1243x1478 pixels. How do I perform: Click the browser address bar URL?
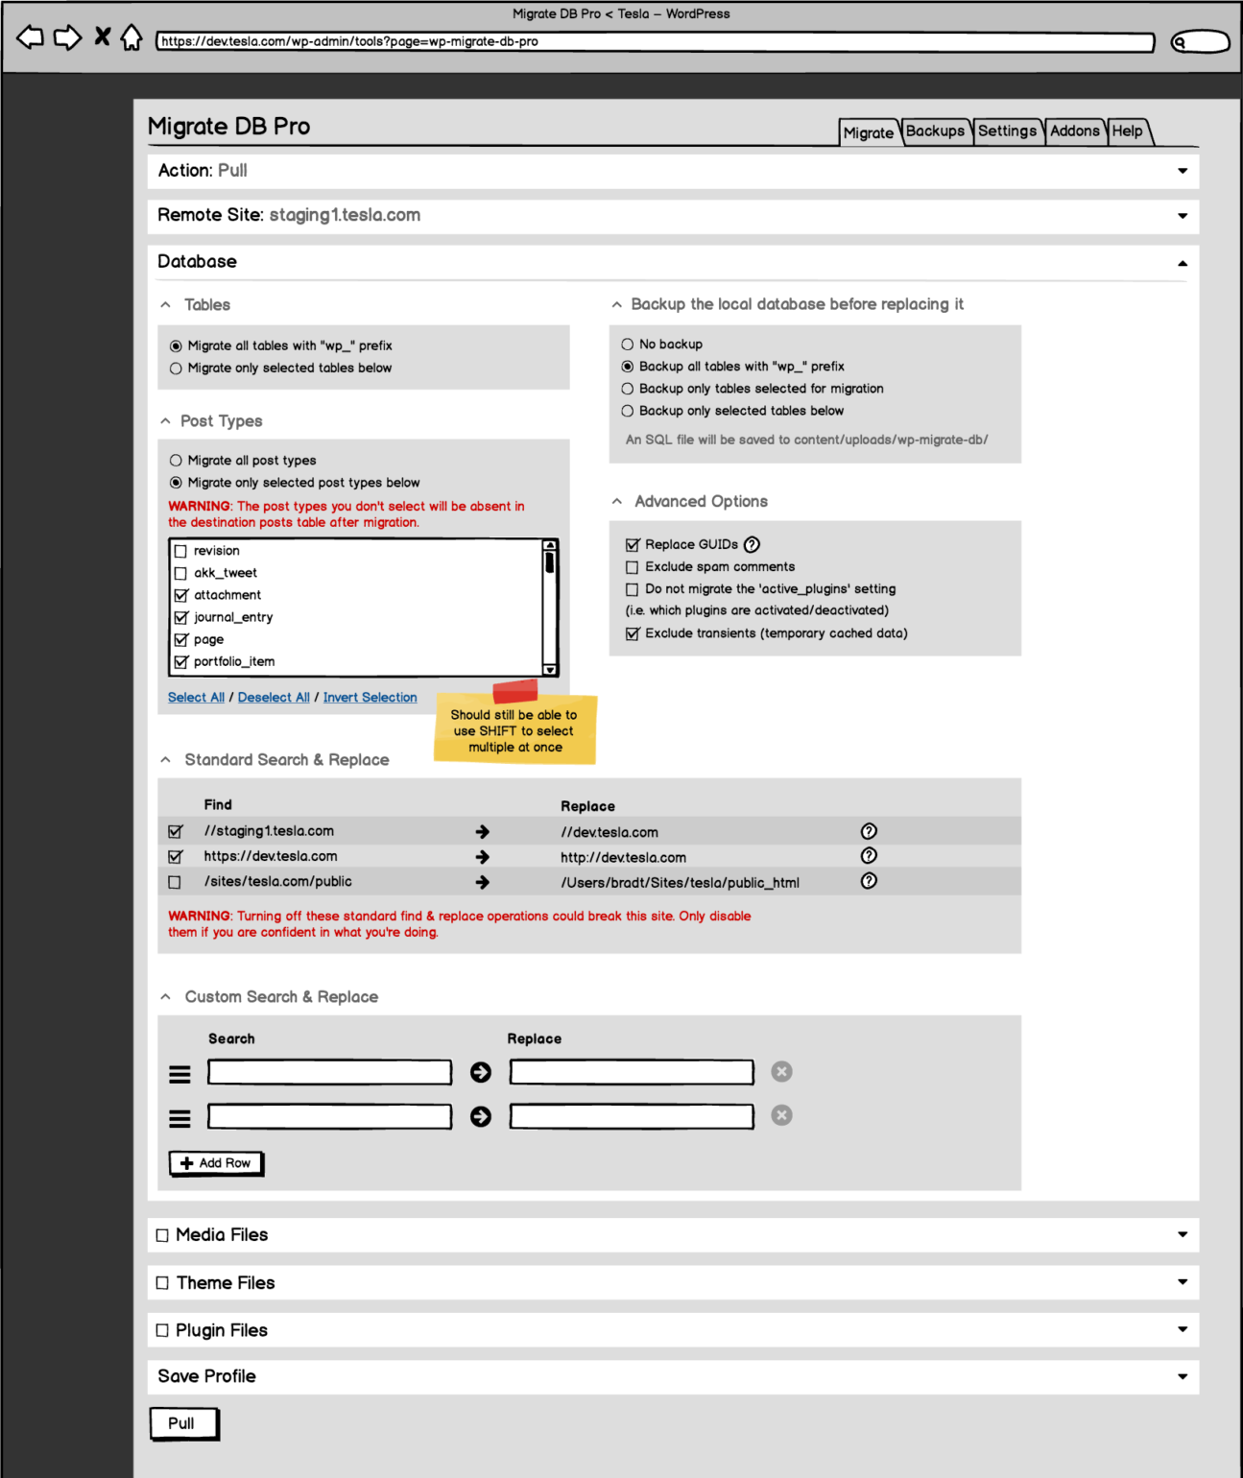(x=655, y=41)
